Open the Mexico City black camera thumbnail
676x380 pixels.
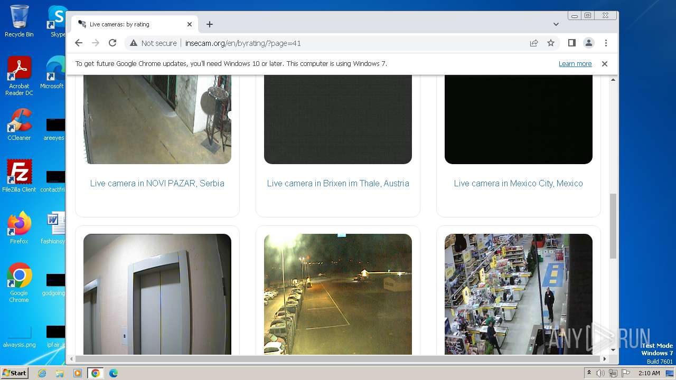[519, 119]
